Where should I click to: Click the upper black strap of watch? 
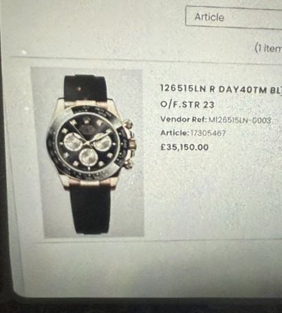point(85,88)
